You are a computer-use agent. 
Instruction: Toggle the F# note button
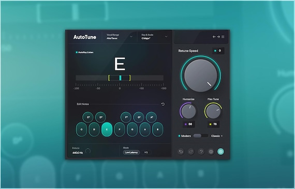[x=126, y=117]
